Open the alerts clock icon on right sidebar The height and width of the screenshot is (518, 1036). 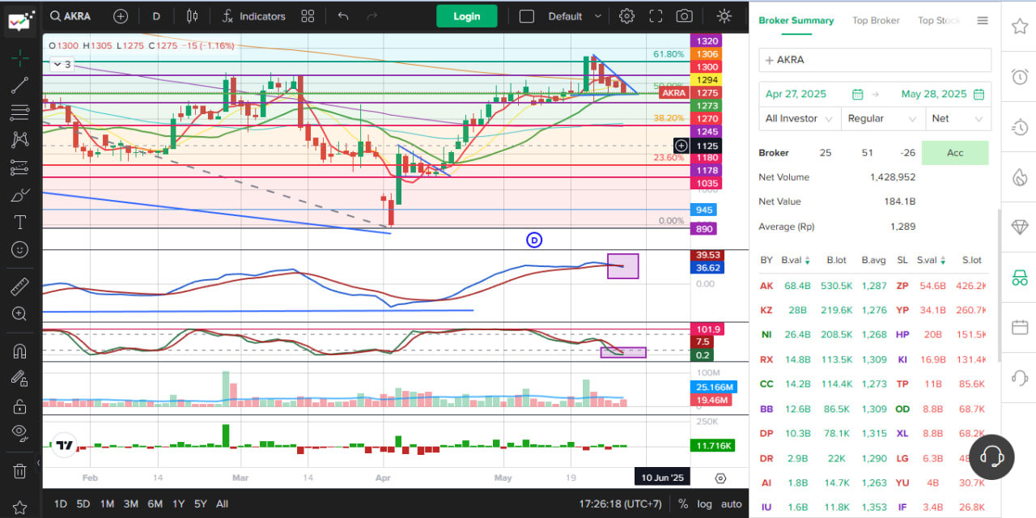(x=1021, y=76)
